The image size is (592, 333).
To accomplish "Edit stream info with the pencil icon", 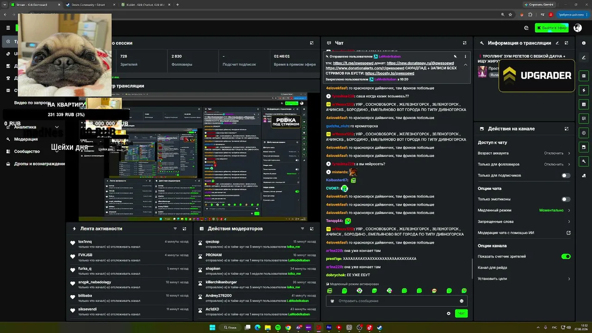I will pos(557,43).
